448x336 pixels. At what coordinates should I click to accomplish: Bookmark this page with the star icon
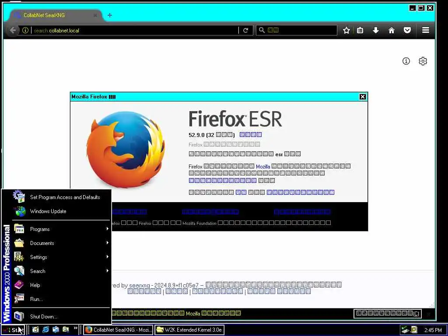(x=346, y=30)
